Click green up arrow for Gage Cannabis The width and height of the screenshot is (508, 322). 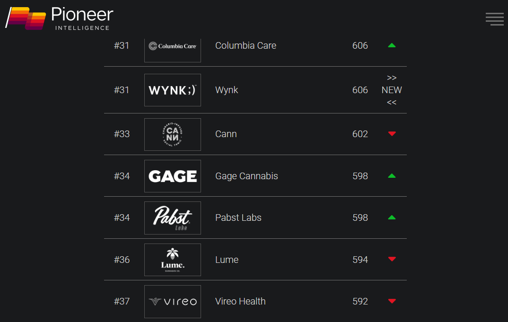point(392,176)
